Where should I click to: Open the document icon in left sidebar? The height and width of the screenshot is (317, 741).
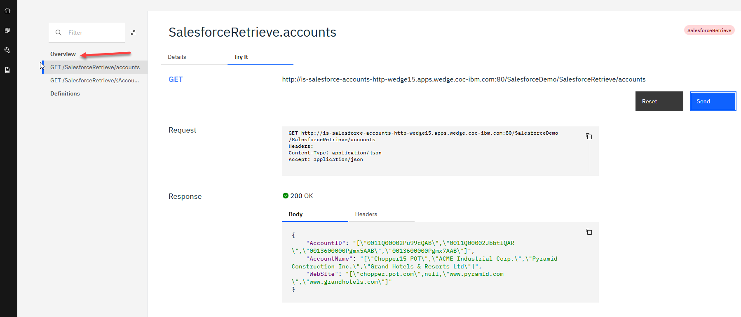(x=7, y=70)
